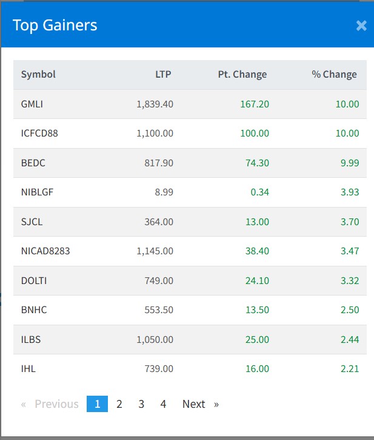The height and width of the screenshot is (440, 374).
Task: Click the DOLTI symbol
Action: pyautogui.click(x=34, y=281)
